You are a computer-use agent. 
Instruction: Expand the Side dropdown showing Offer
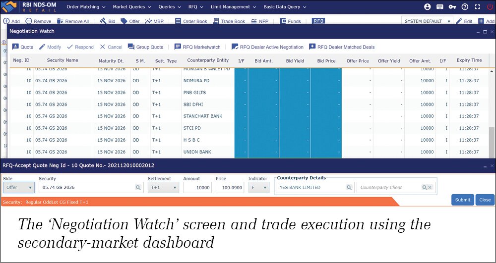pos(19,188)
